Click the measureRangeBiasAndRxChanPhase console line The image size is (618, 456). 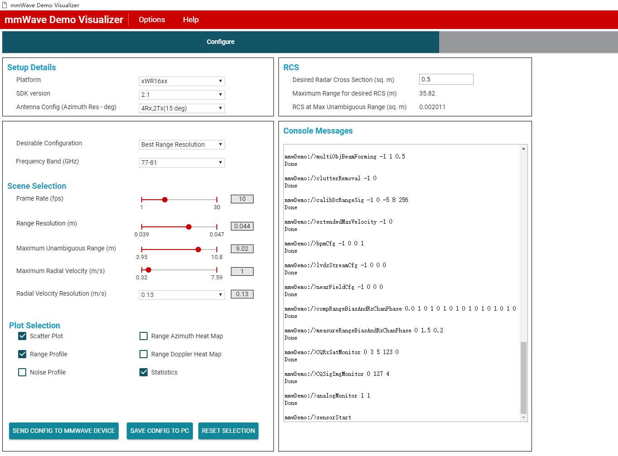tap(364, 331)
